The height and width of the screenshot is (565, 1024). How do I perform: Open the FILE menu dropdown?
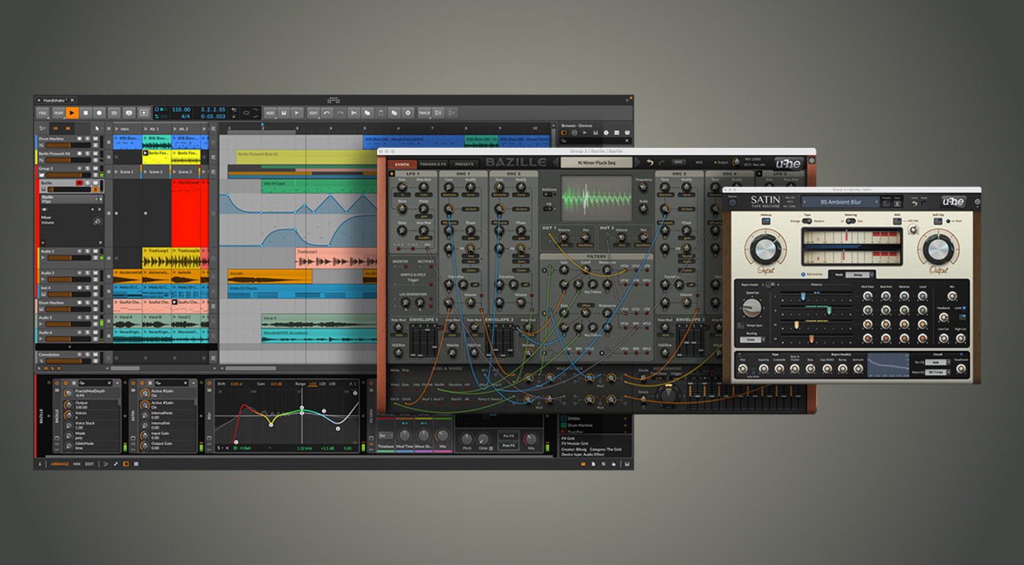point(43,113)
